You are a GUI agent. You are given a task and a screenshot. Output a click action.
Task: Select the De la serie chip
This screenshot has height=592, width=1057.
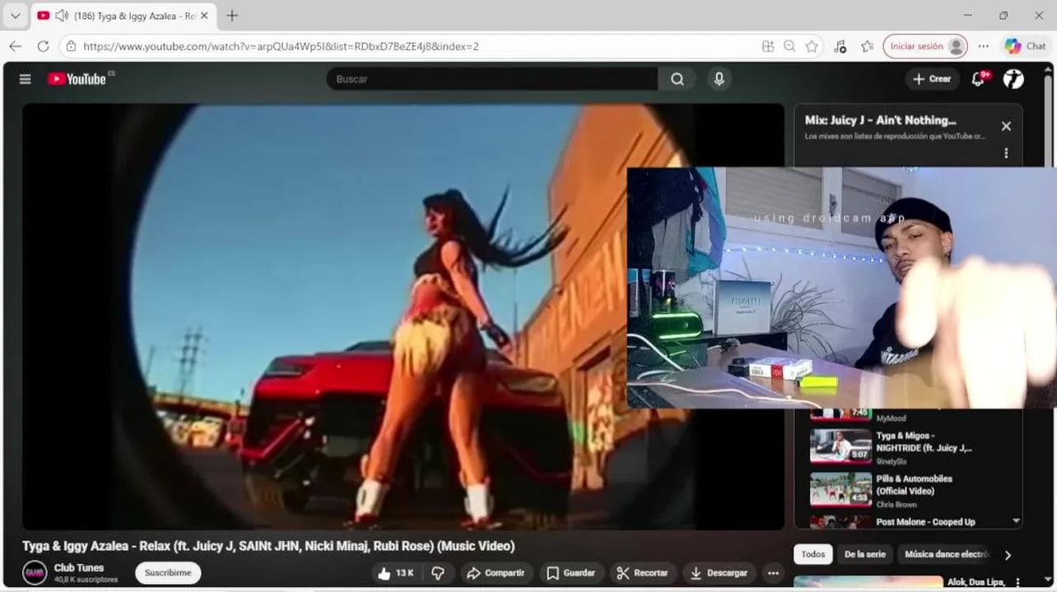point(864,554)
